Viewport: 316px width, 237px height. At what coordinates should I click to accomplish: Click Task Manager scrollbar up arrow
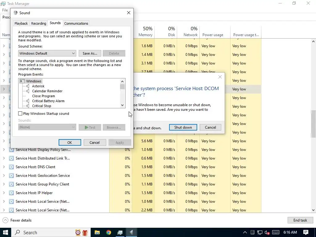point(313,42)
